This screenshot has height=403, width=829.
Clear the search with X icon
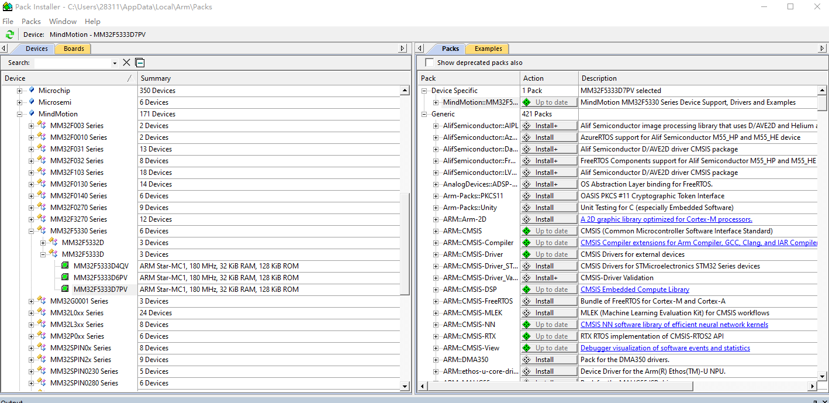tap(126, 63)
